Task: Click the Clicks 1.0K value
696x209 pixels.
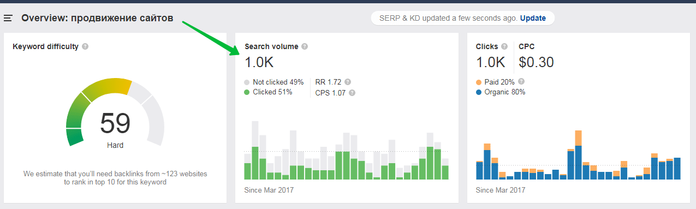Action: tap(490, 62)
